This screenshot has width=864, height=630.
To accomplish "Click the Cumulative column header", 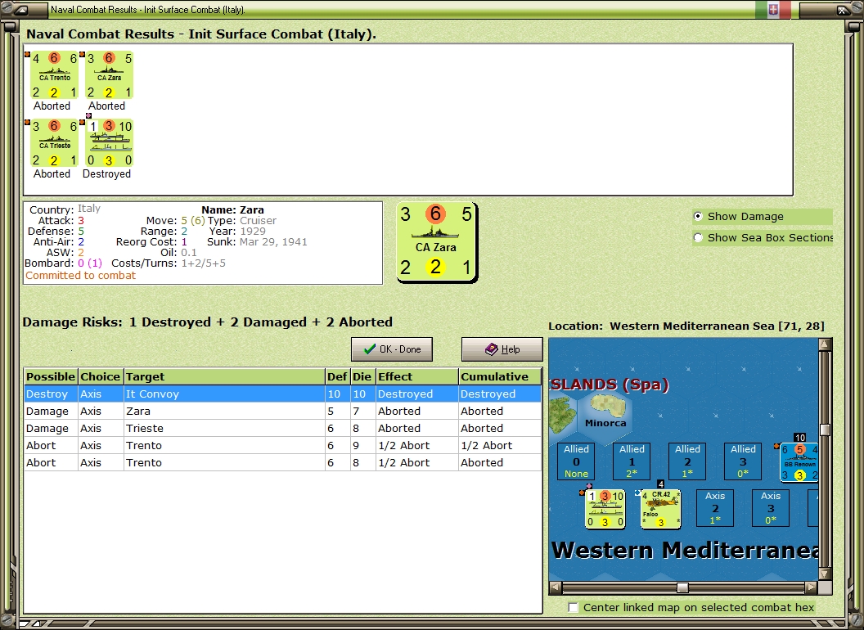I will 500,377.
